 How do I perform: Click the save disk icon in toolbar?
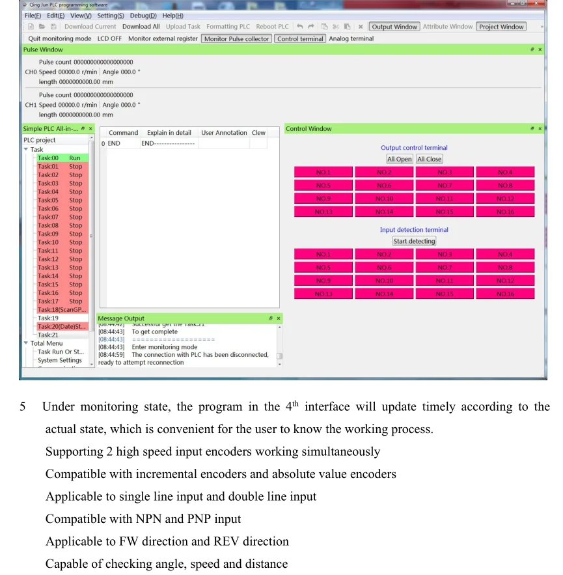point(53,27)
